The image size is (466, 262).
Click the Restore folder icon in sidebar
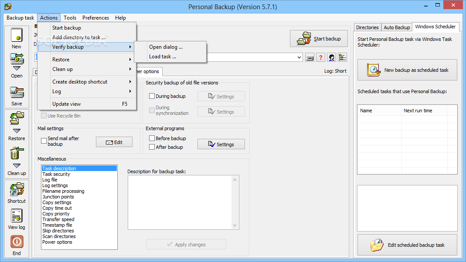(x=17, y=118)
